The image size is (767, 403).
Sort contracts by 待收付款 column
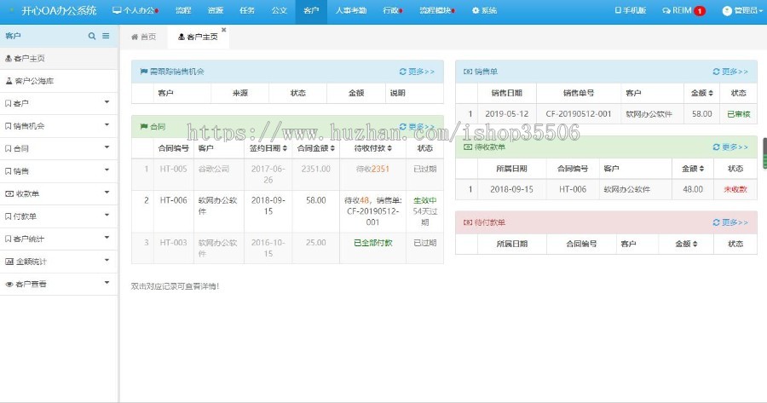(389, 148)
